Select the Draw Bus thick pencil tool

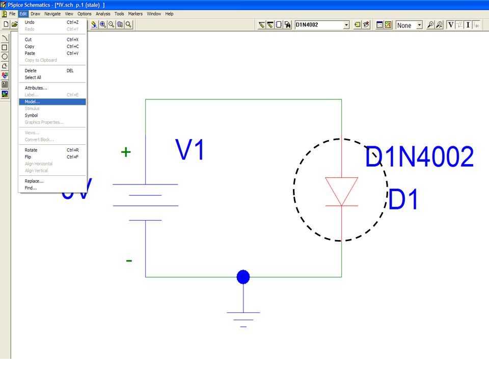pyautogui.click(x=270, y=25)
